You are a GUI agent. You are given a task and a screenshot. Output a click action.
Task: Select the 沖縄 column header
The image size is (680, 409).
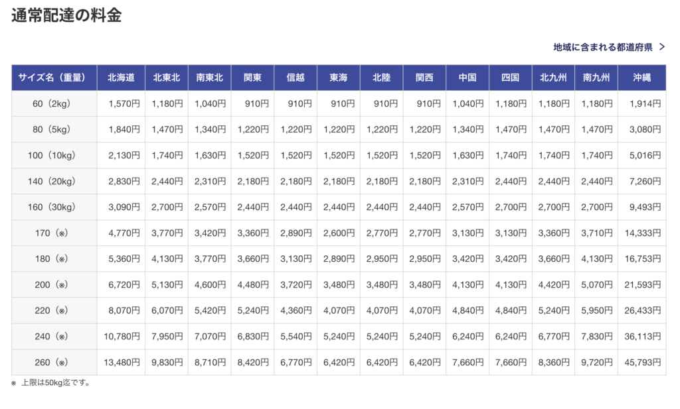[x=642, y=78]
